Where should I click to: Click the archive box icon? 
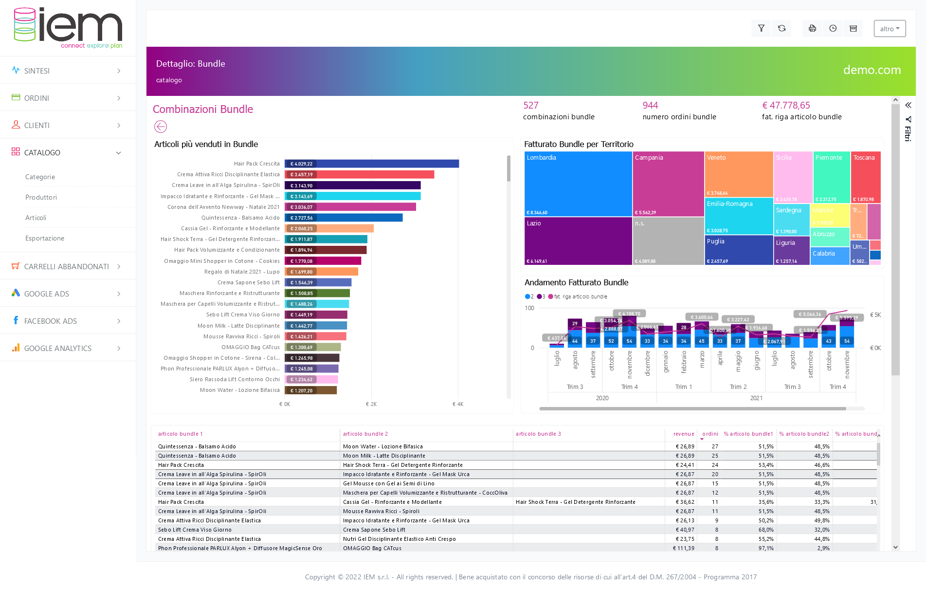point(853,29)
